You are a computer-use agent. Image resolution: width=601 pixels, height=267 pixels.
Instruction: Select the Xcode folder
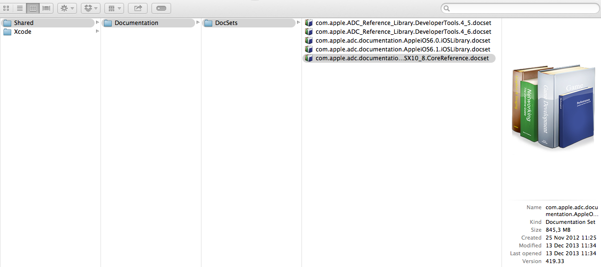coord(48,32)
